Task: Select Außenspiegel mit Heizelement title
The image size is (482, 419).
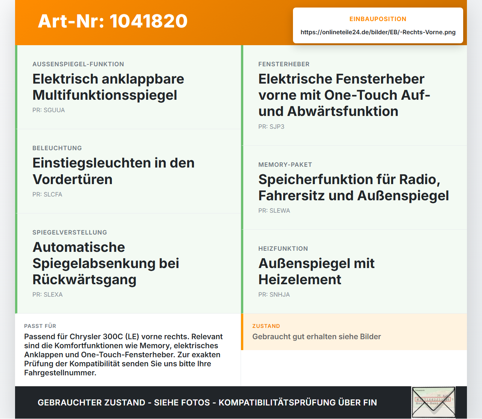Action: (316, 271)
